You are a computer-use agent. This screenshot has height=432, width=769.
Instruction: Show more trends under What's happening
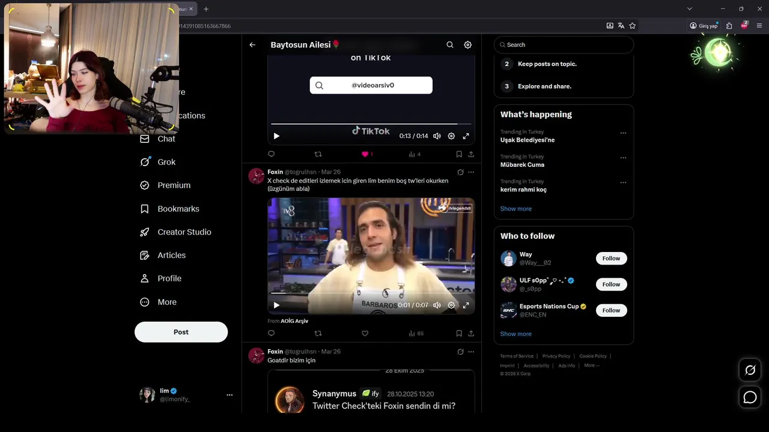[515, 209]
